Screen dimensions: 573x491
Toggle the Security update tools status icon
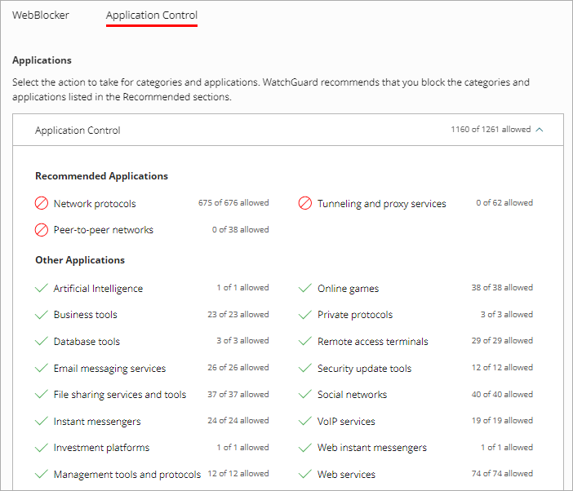coord(305,368)
